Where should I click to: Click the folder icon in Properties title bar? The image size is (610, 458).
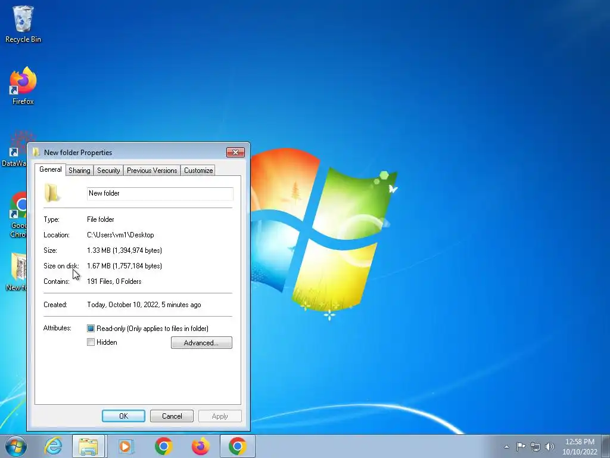(x=36, y=152)
